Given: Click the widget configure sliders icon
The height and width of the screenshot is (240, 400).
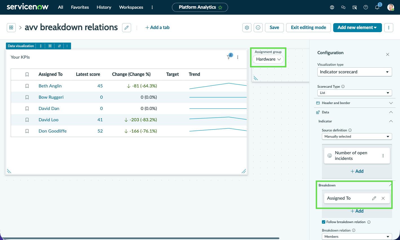Looking at the screenshot, I should point(59,46).
